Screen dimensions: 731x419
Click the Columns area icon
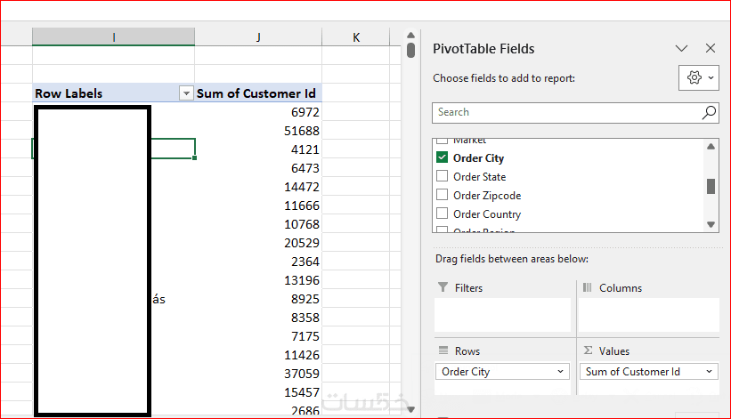[x=588, y=288]
